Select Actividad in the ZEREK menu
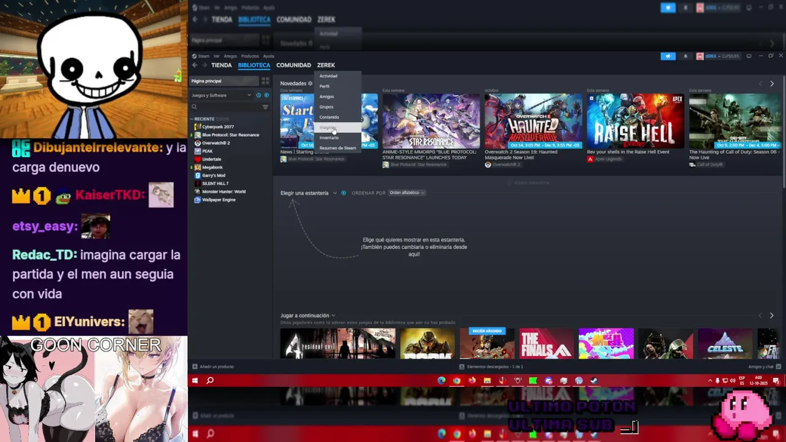The width and height of the screenshot is (786, 442). coord(337,76)
